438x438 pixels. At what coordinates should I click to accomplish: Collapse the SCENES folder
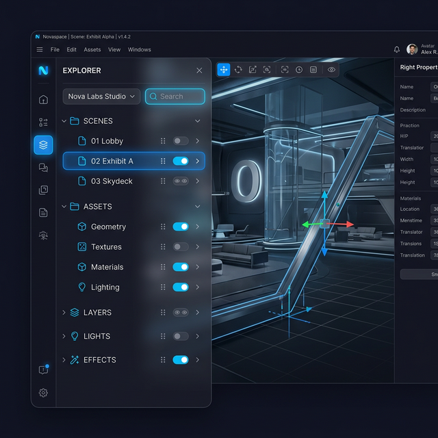click(65, 121)
